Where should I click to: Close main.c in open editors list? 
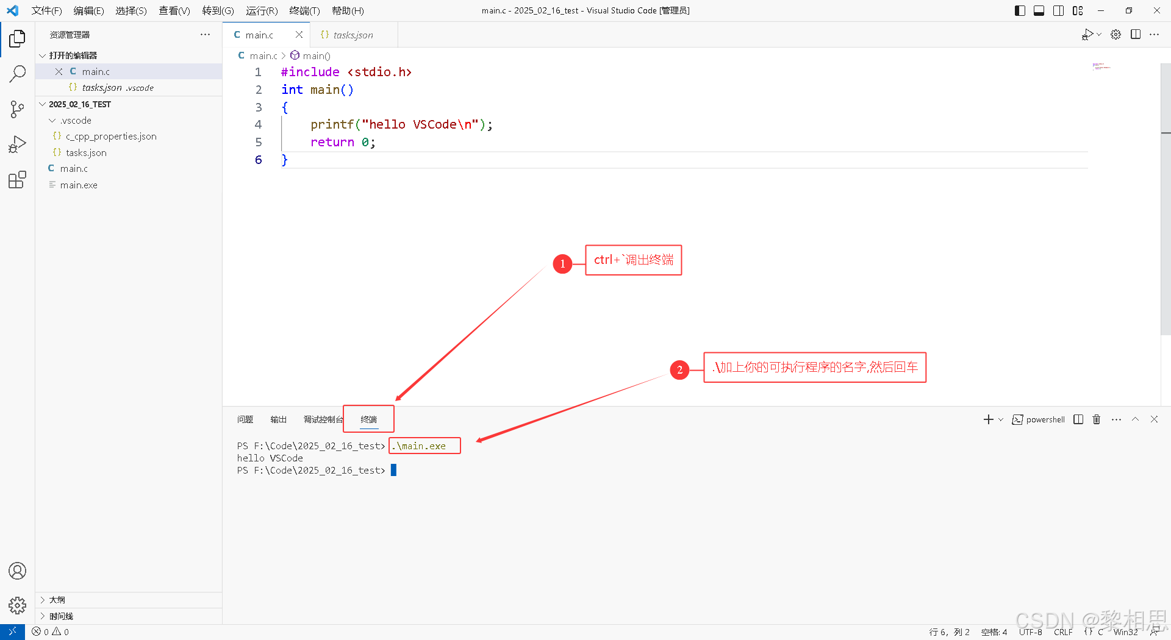pos(59,71)
